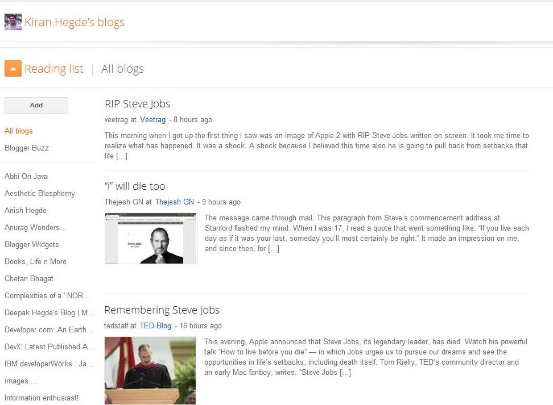
Task: Open Abhi On Java blog feed
Action: coord(26,176)
